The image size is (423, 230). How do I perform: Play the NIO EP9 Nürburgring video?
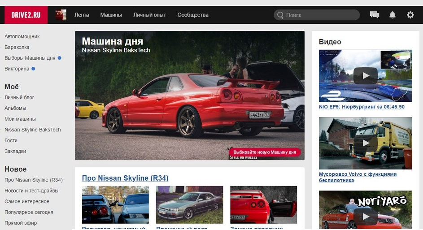[365, 76]
